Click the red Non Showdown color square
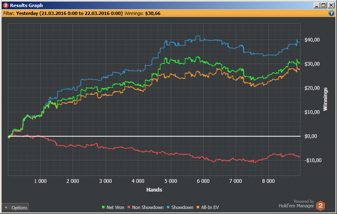Viewport: 337px width, 214px height. (129, 207)
